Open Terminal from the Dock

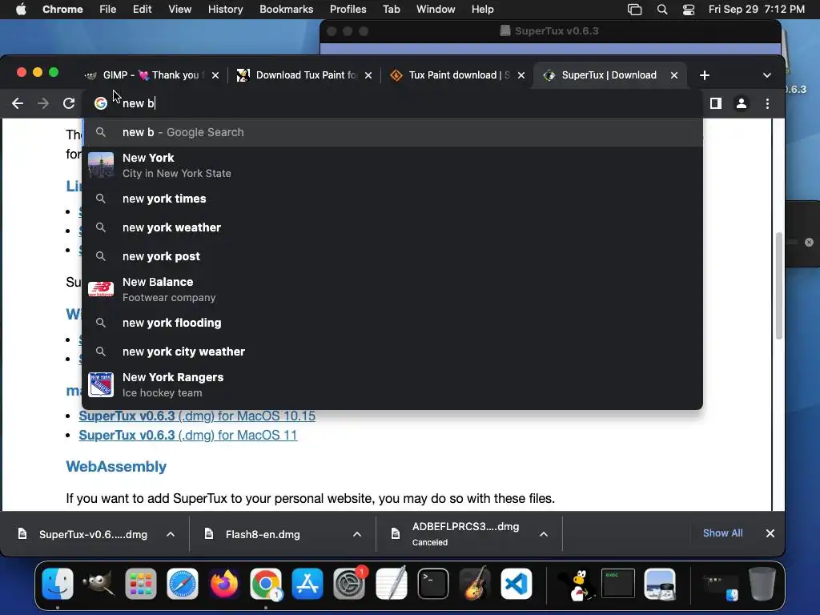point(433,584)
